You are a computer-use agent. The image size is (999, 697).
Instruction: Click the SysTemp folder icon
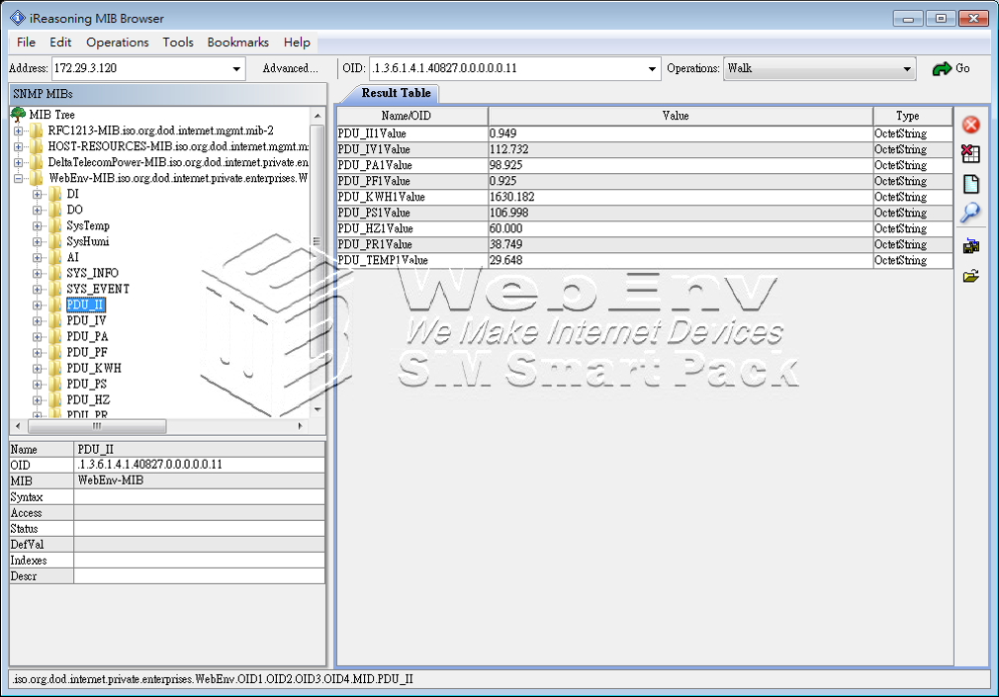[54, 225]
